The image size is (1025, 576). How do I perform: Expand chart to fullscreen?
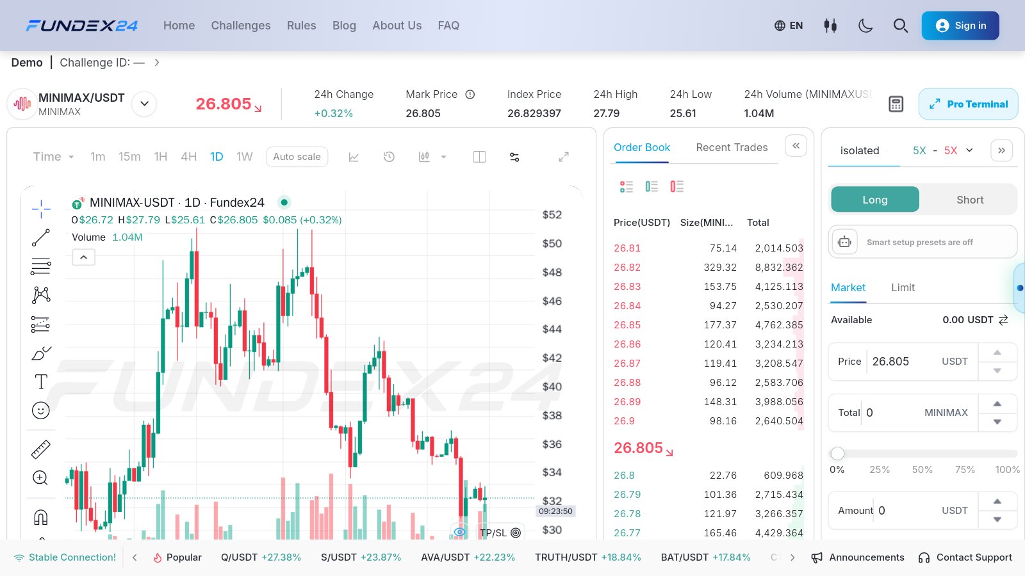564,157
